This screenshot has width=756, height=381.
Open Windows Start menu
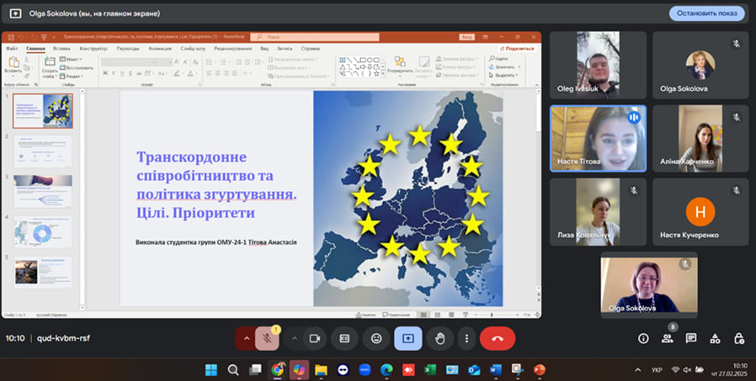(x=211, y=370)
